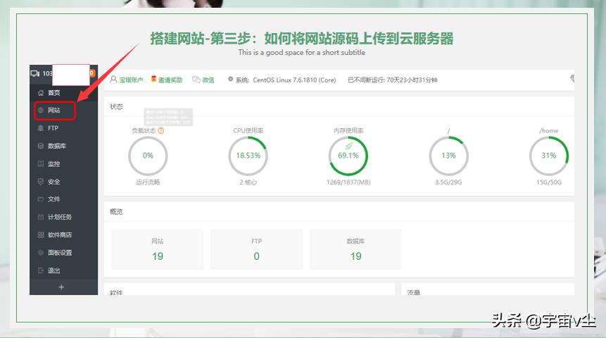Click the 2 核心 CPU cores text

(248, 182)
